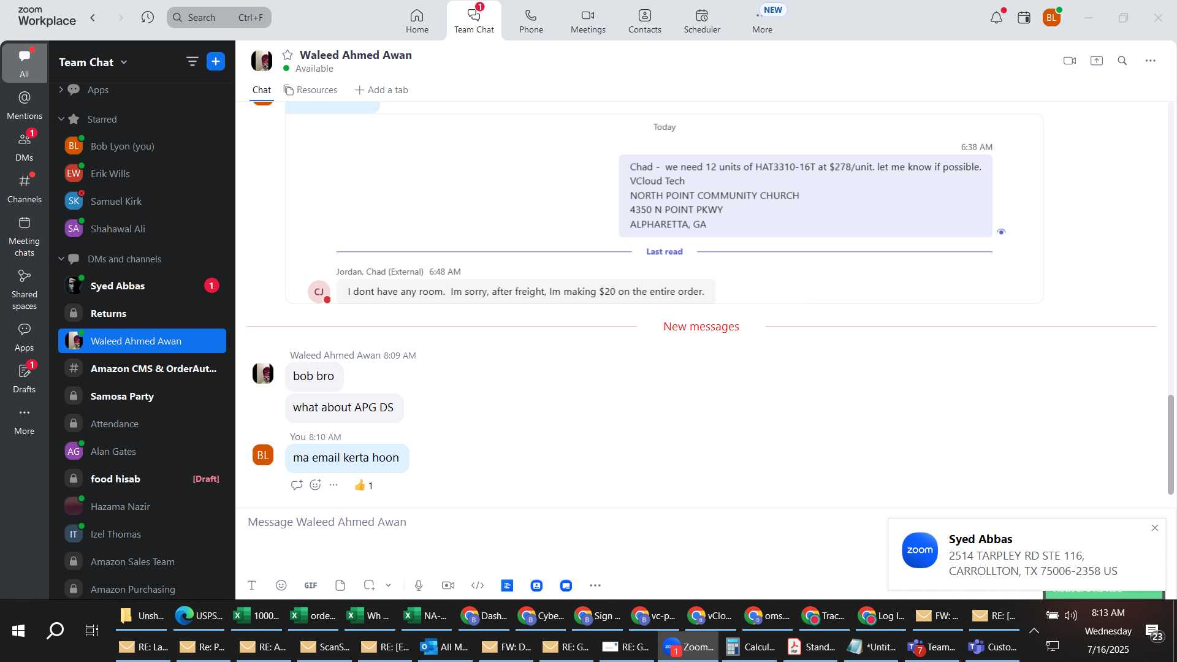Open Meeting chats in the sidebar
Image resolution: width=1177 pixels, height=662 pixels.
(25, 236)
